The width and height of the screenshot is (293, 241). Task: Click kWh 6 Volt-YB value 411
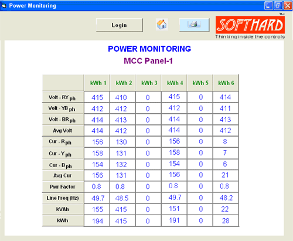point(226,108)
